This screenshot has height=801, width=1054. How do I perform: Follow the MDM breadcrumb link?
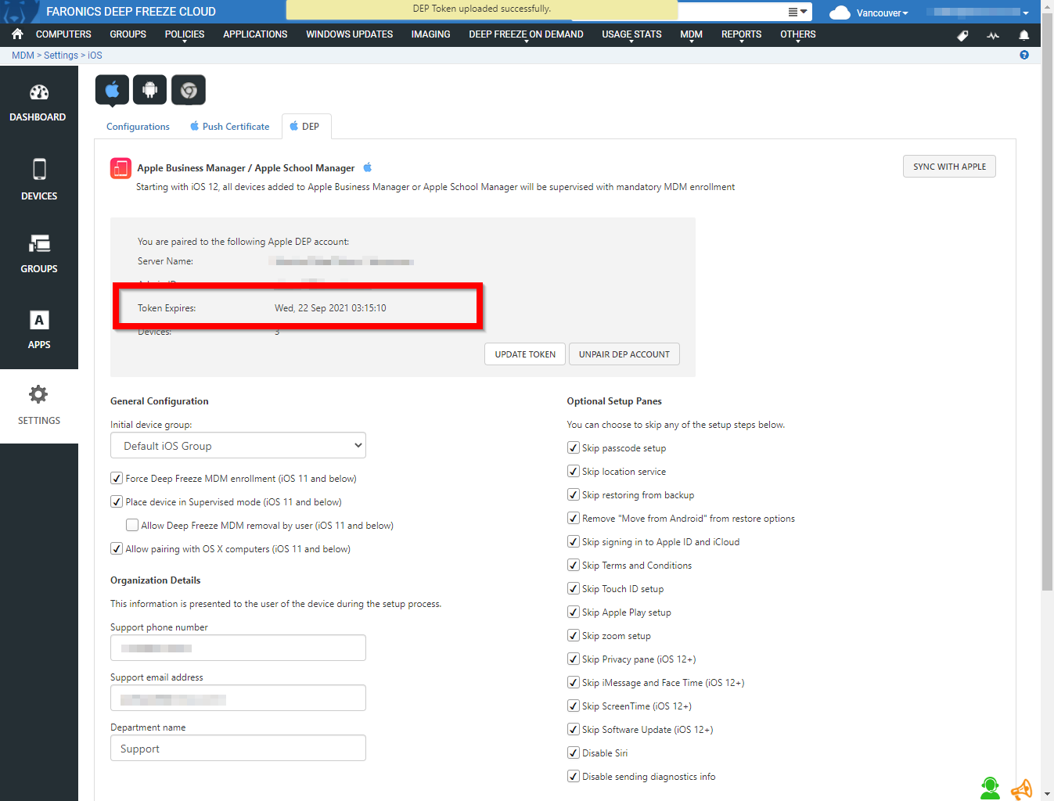[23, 56]
